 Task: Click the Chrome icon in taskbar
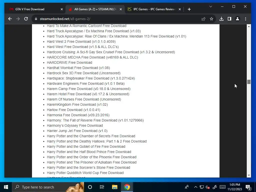pyautogui.click(x=127, y=187)
